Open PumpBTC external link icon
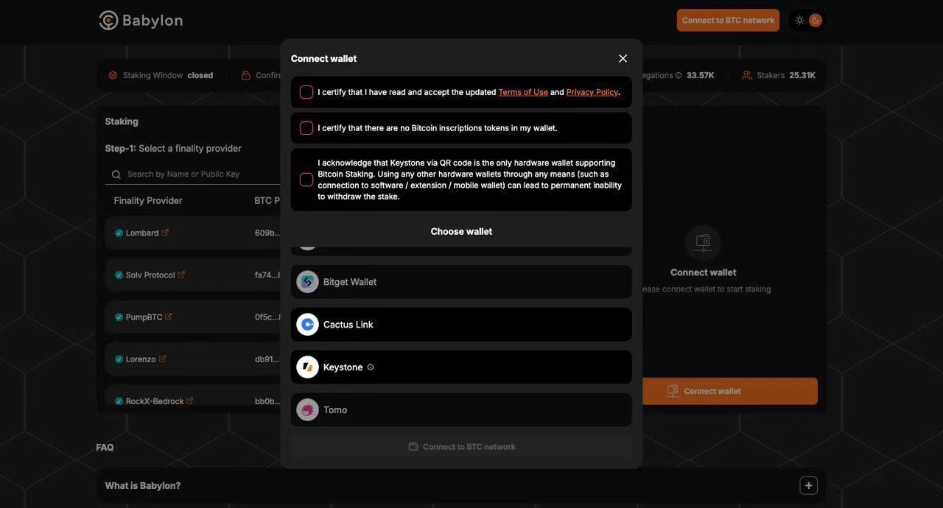The width and height of the screenshot is (943, 508). tap(169, 317)
